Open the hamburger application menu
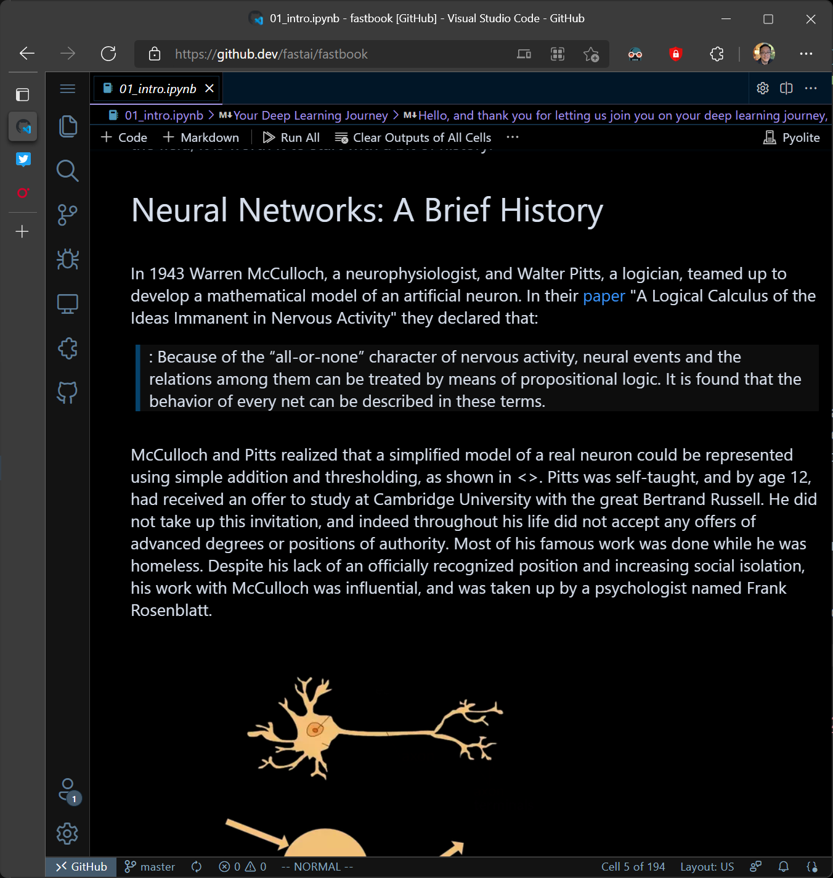 pos(67,89)
